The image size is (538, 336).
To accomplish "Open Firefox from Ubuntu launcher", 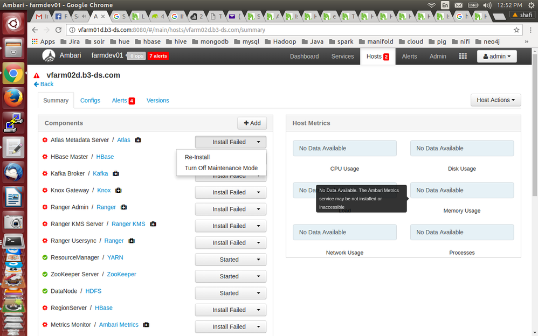I will [x=13, y=97].
